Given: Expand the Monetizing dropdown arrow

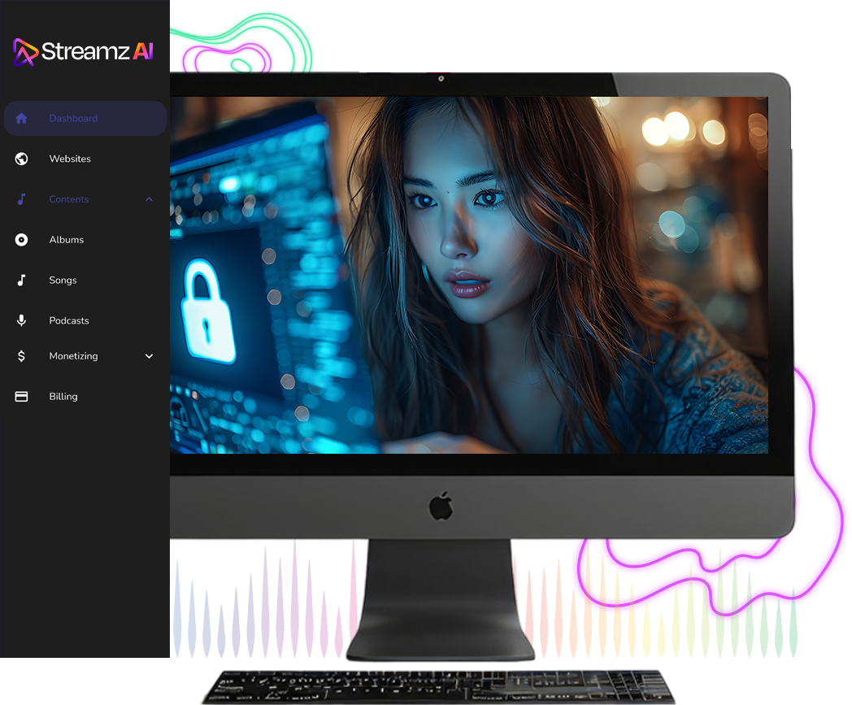Looking at the screenshot, I should pyautogui.click(x=149, y=356).
